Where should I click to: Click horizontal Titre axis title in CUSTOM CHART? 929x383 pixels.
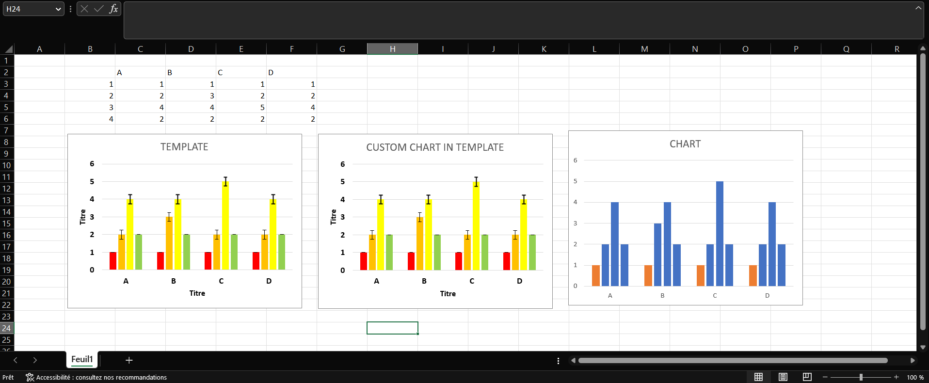click(x=448, y=294)
